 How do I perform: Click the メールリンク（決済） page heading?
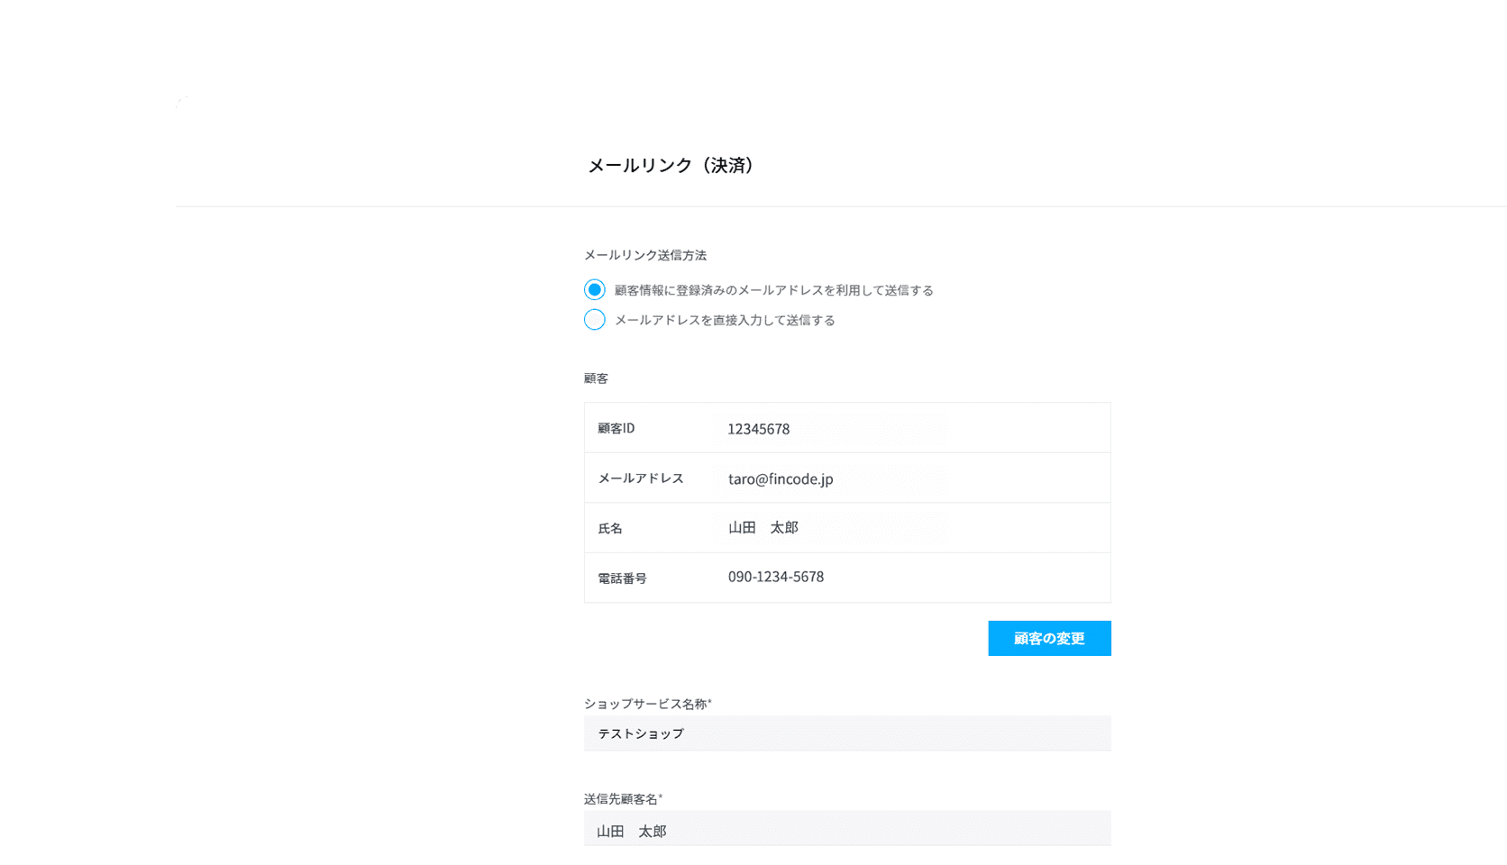[x=673, y=166]
